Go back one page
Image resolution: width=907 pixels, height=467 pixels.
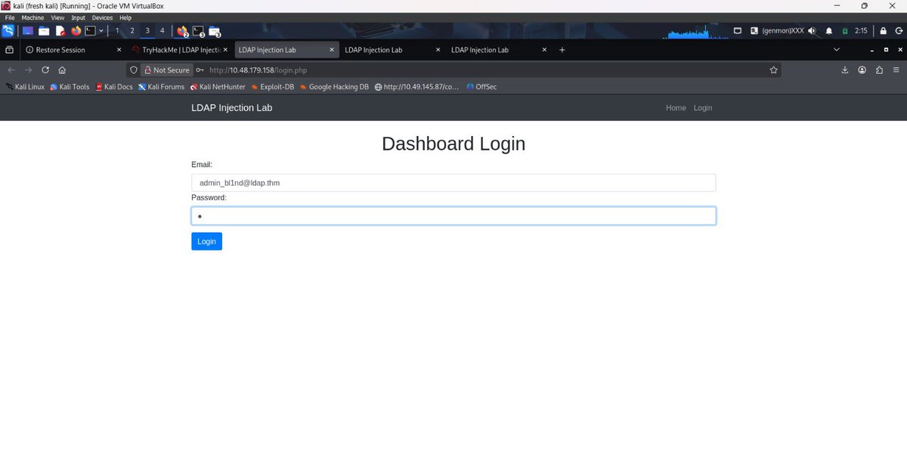(11, 70)
